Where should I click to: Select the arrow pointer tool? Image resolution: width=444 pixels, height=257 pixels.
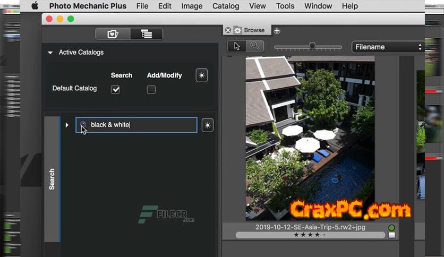[x=237, y=46]
